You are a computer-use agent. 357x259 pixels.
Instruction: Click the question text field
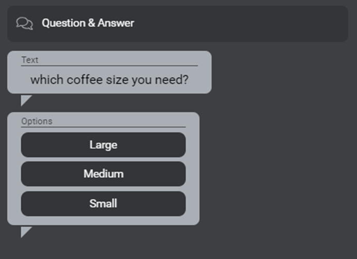pos(109,80)
